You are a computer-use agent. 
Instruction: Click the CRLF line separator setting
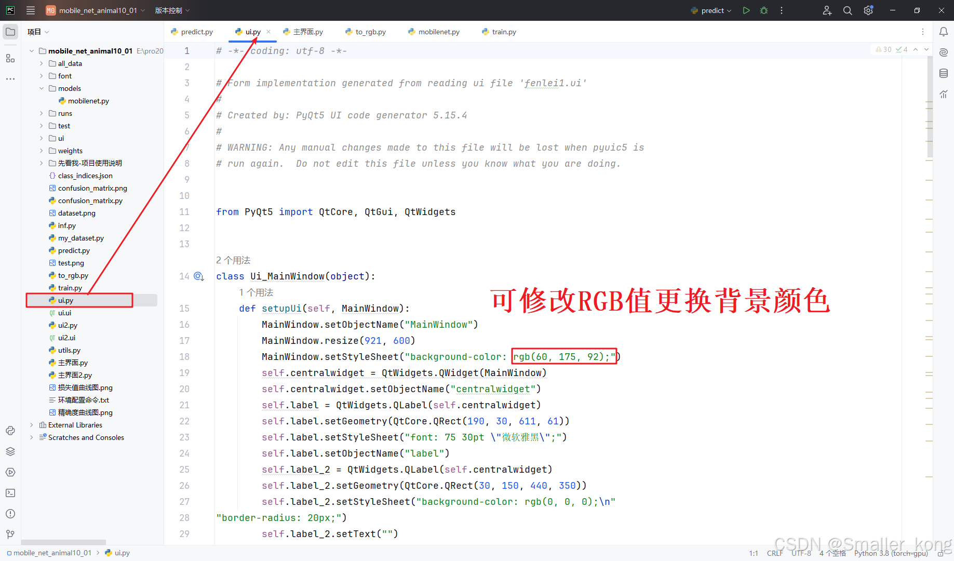(x=775, y=553)
